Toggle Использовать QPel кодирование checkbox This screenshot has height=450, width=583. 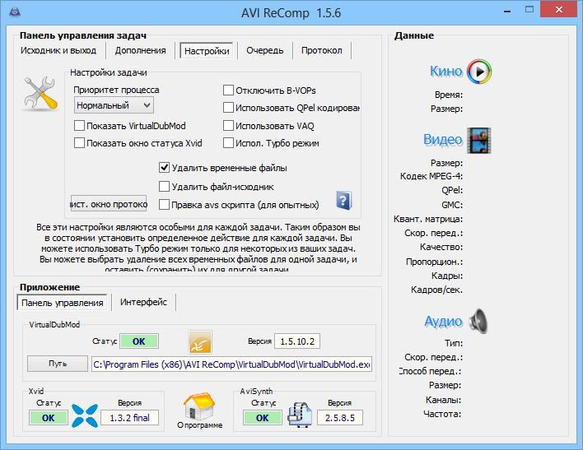[x=228, y=108]
